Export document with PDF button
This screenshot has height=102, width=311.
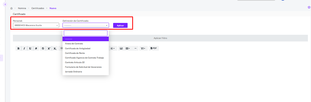click(154, 48)
